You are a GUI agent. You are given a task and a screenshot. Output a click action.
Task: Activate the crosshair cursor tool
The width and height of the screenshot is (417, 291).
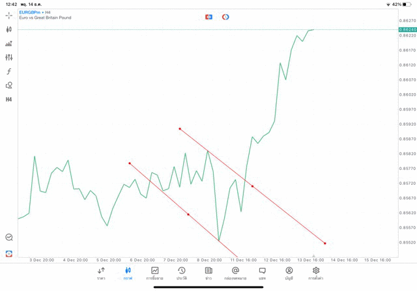point(9,15)
